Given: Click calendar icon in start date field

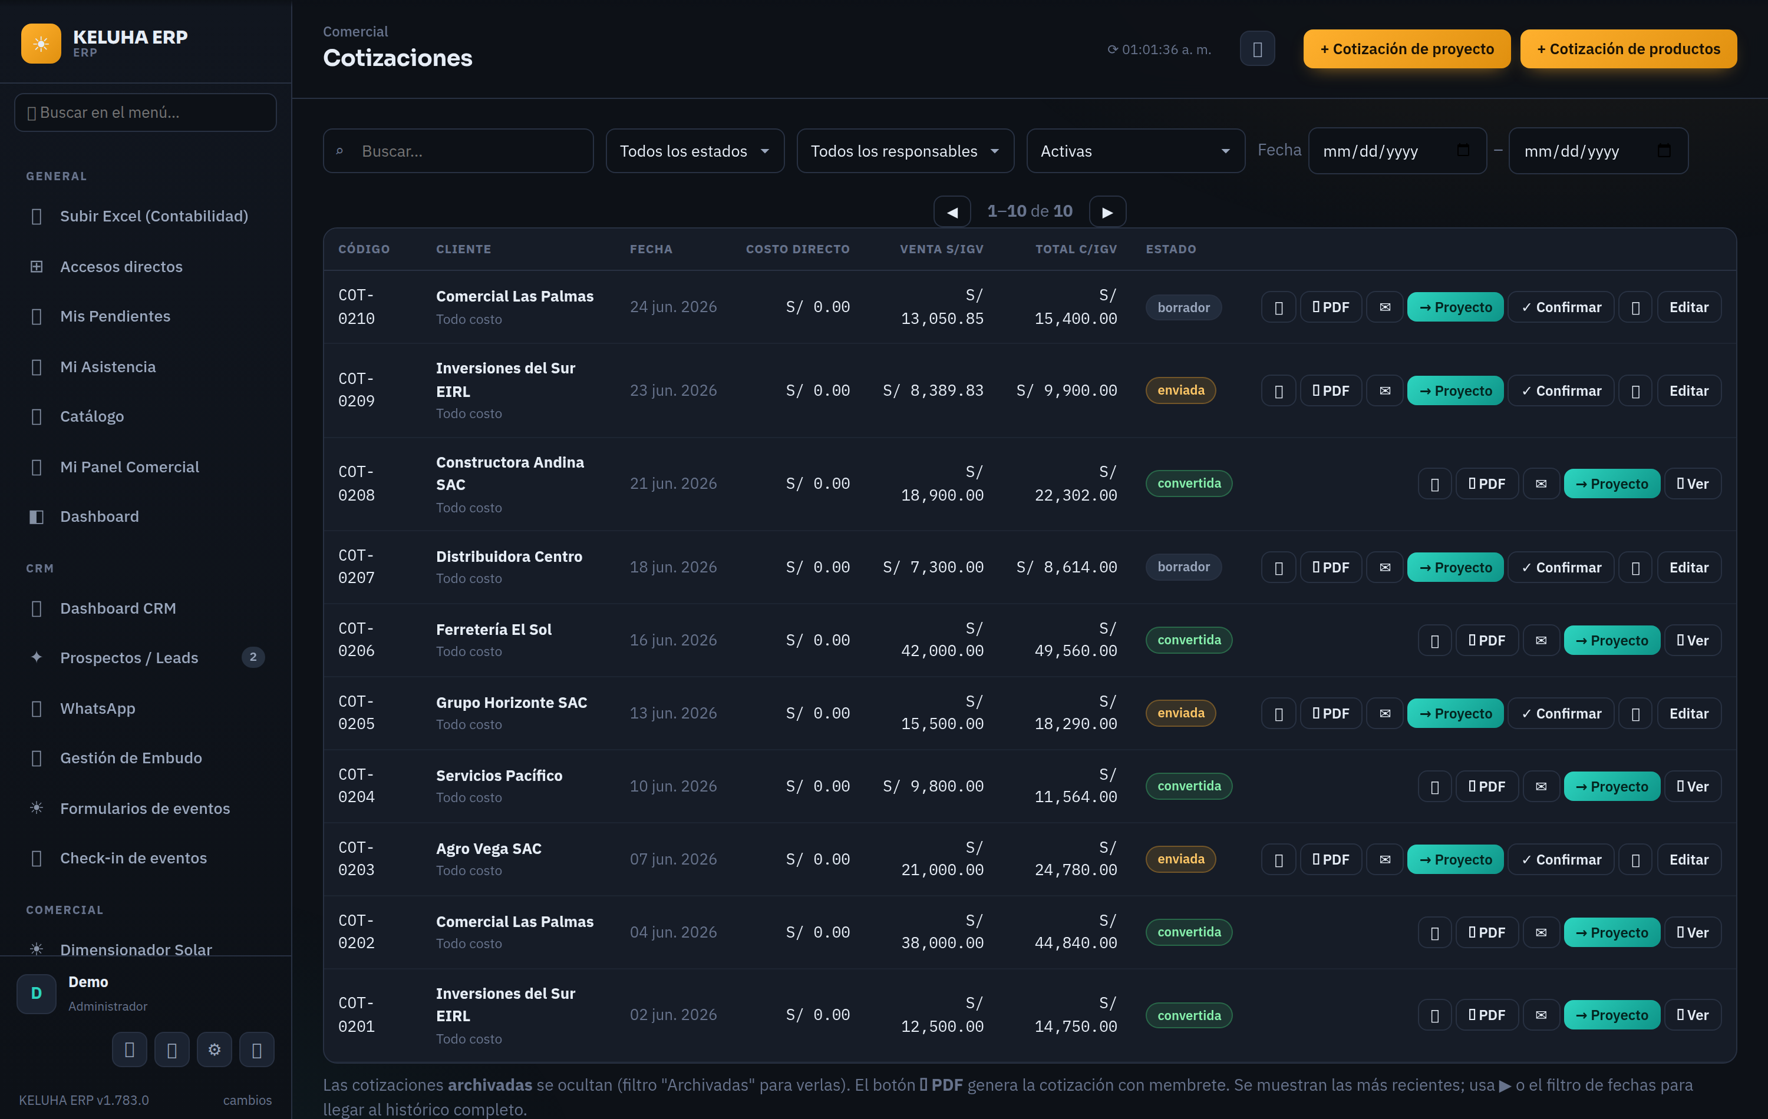Looking at the screenshot, I should [1463, 150].
